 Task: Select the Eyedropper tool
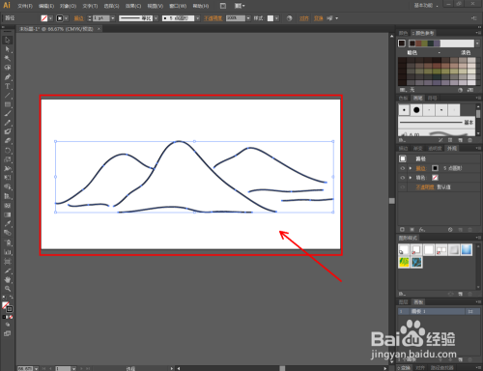pyautogui.click(x=8, y=223)
